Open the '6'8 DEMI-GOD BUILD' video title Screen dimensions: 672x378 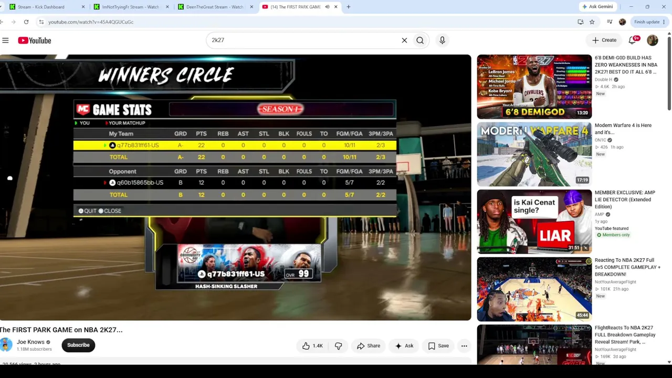pyautogui.click(x=626, y=65)
